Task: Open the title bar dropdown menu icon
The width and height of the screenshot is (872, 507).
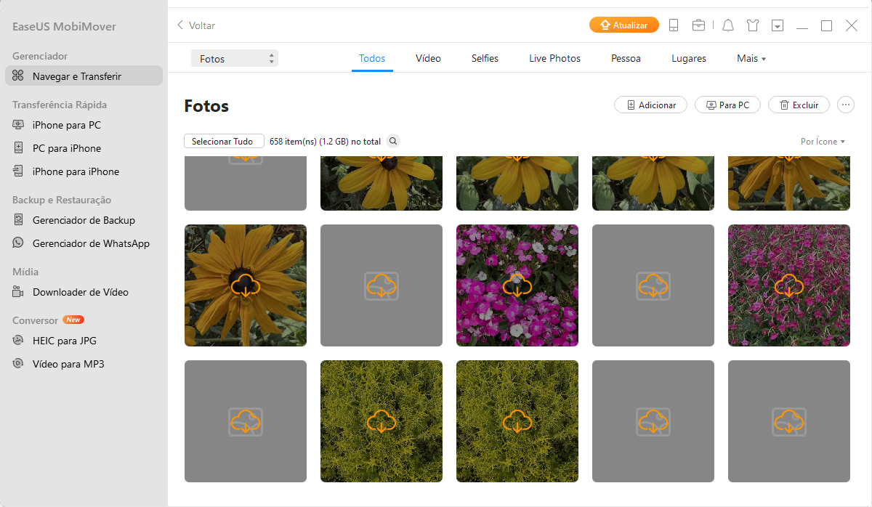Action: click(778, 25)
